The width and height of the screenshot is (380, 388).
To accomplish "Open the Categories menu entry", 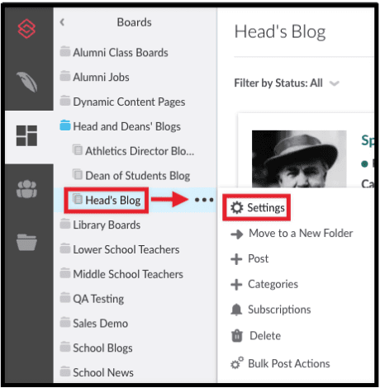I will point(264,284).
